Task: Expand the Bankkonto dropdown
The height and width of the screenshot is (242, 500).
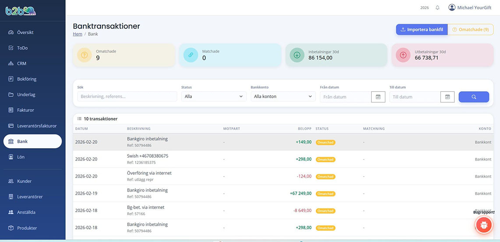Action: pyautogui.click(x=283, y=96)
